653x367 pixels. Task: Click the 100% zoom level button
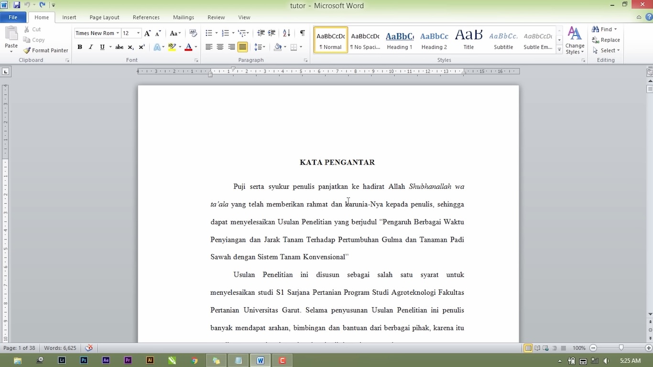click(579, 348)
